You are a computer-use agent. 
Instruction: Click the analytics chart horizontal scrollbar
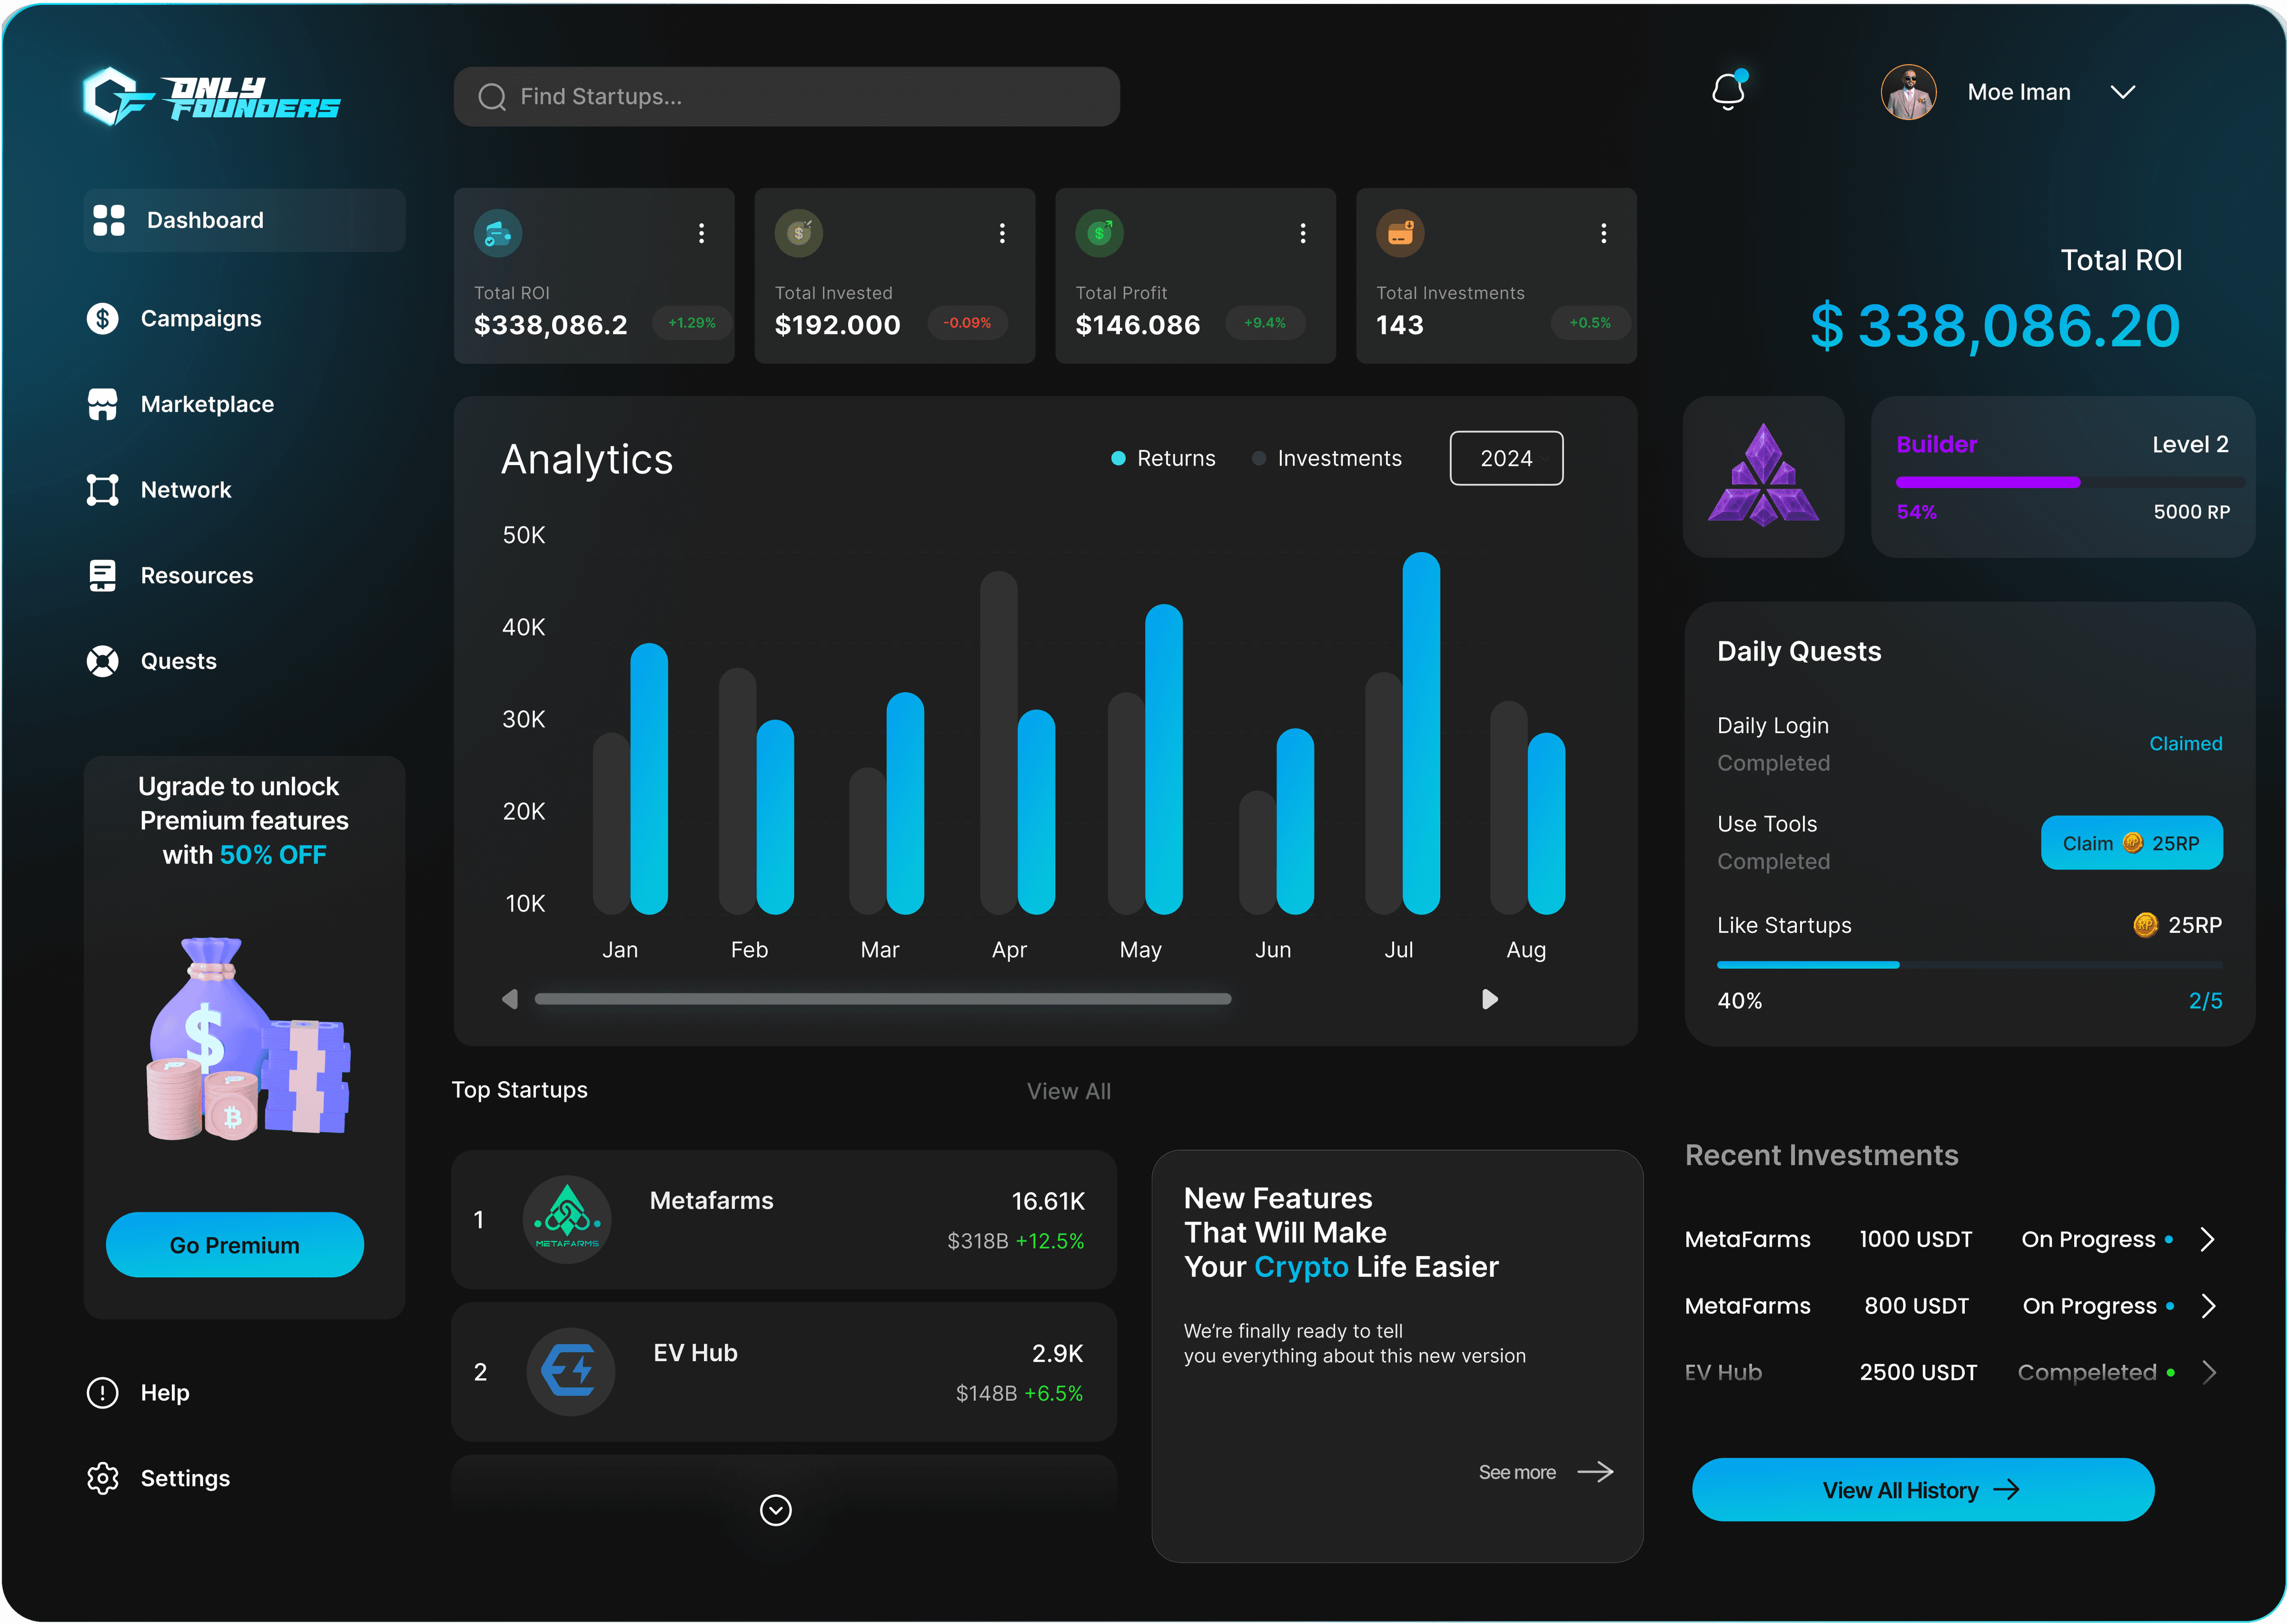883,999
